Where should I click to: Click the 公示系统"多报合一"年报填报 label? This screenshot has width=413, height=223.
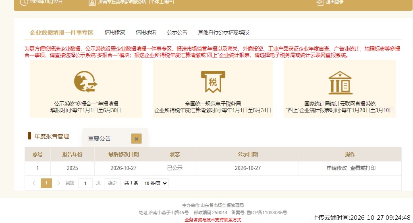pyautogui.click(x=86, y=104)
